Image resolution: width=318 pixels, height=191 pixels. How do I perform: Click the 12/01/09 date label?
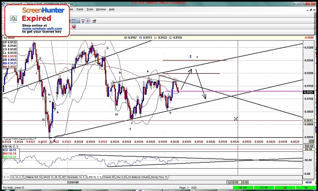point(73,182)
